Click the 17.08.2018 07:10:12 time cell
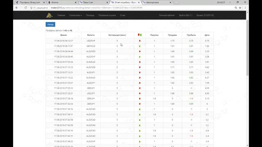This screenshot has width=262, height=147. [x=63, y=67]
